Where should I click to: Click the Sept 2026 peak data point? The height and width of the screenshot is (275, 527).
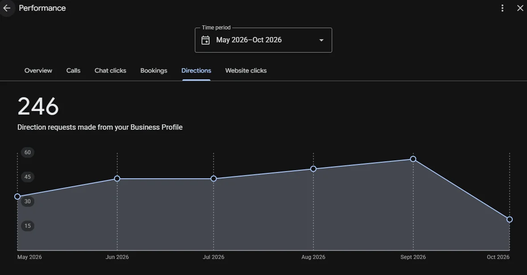[413, 159]
